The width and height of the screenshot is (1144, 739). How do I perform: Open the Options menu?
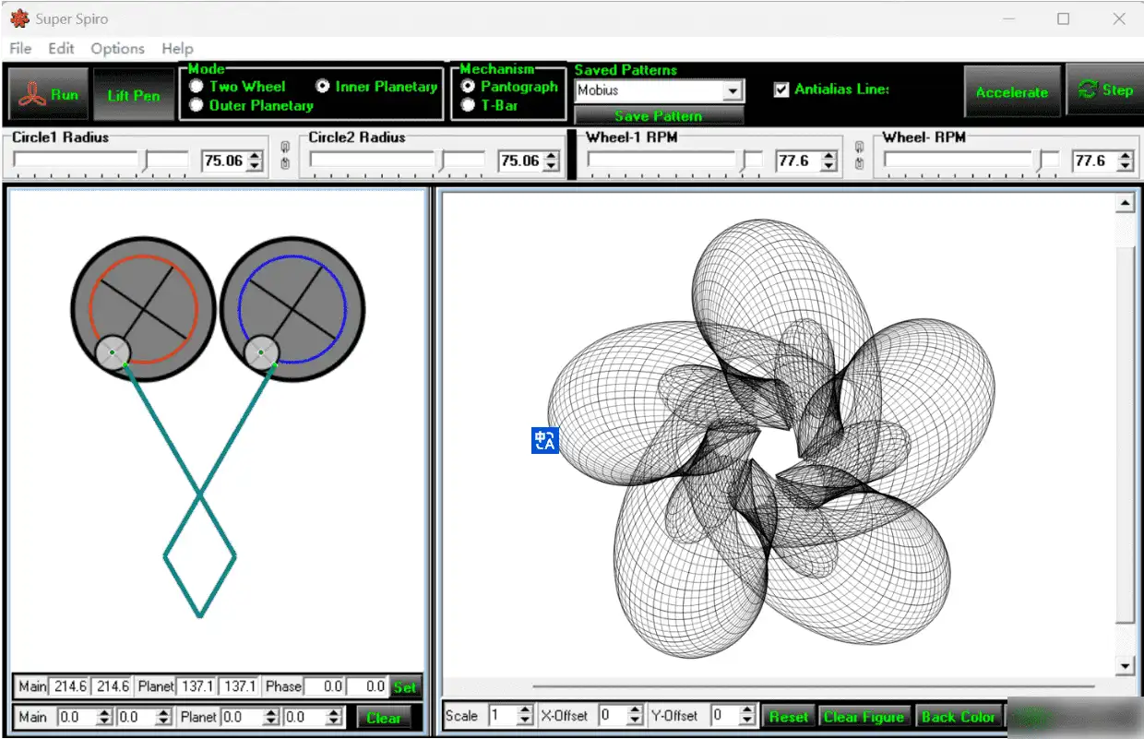click(x=117, y=48)
